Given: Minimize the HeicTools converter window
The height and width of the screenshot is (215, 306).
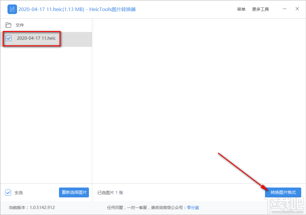Looking at the screenshot, I should tap(284, 9).
